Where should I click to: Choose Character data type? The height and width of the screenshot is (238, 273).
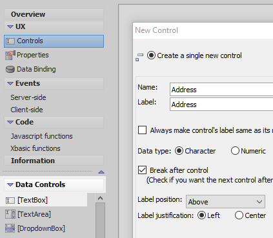pos(179,151)
